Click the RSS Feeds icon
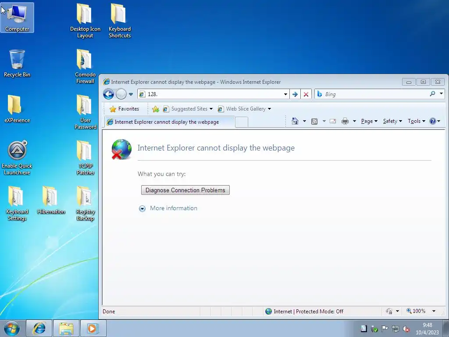Screen dimensions: 449x337 [314, 122]
